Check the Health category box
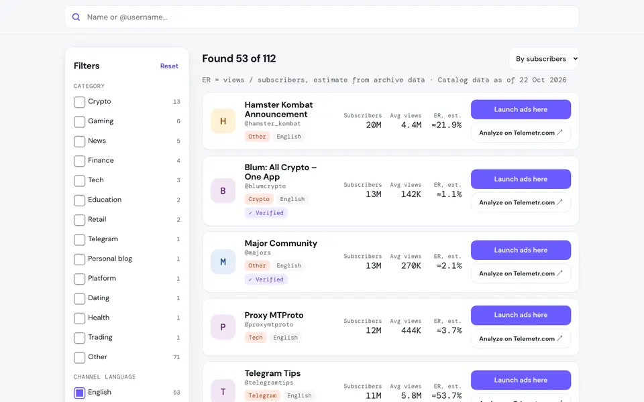 (79, 318)
